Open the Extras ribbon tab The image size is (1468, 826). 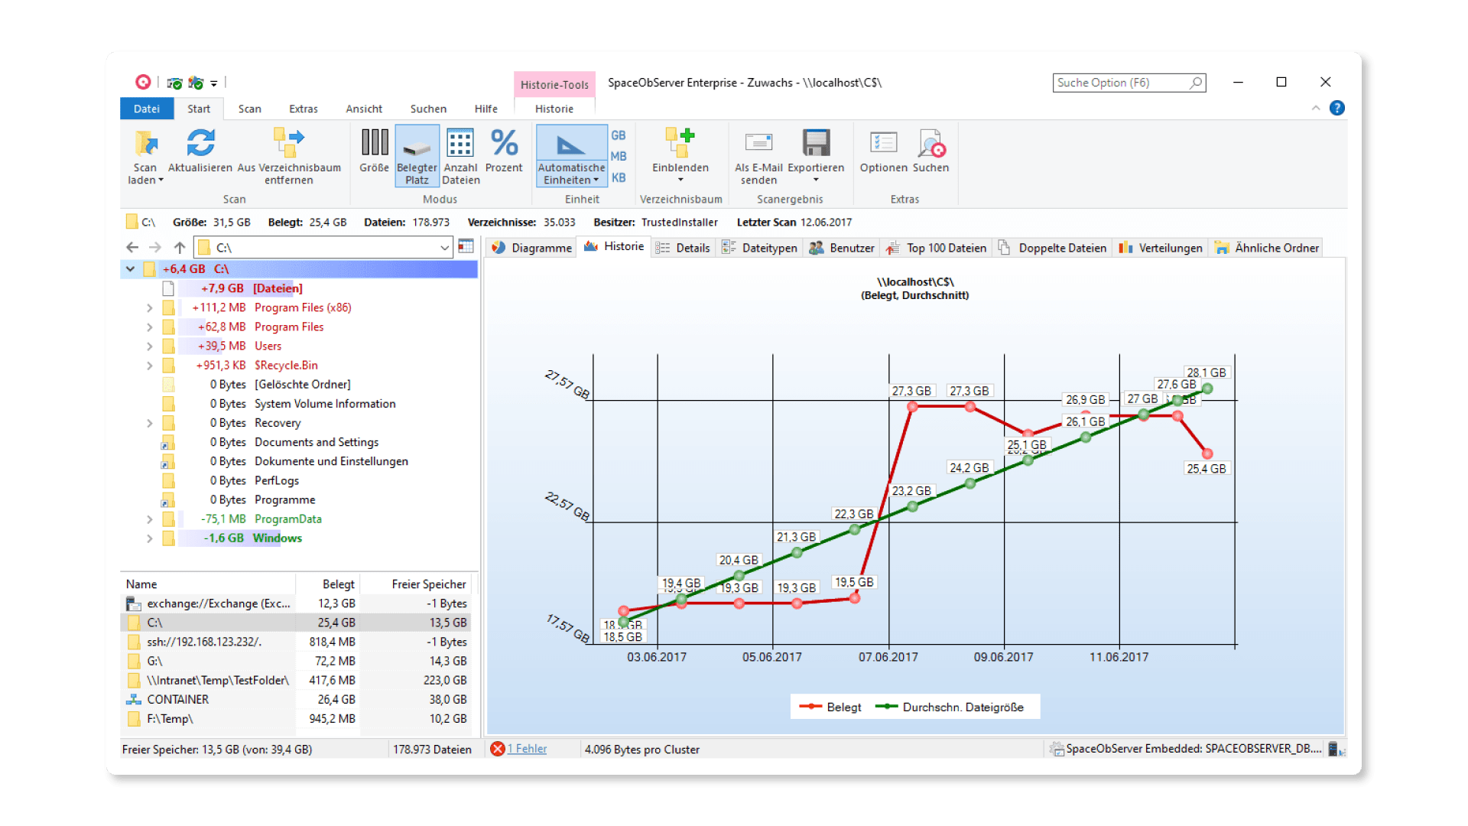[x=304, y=109]
